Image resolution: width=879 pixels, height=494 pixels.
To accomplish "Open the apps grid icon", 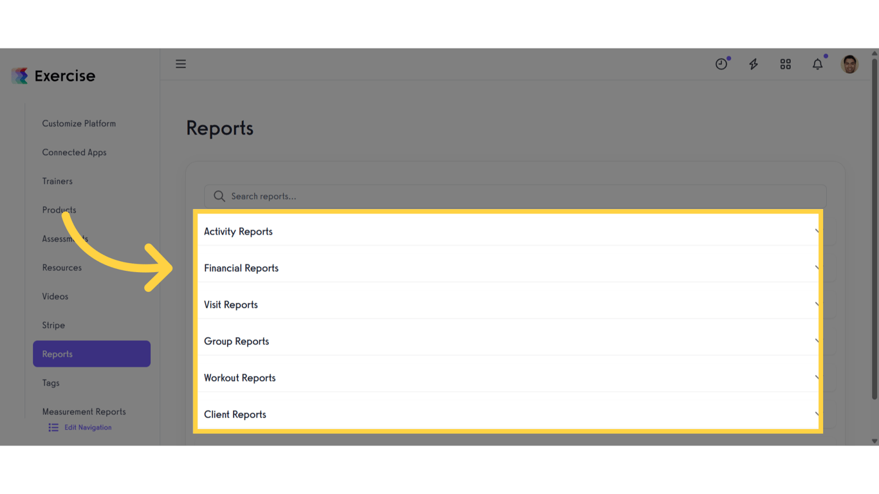I will click(785, 64).
